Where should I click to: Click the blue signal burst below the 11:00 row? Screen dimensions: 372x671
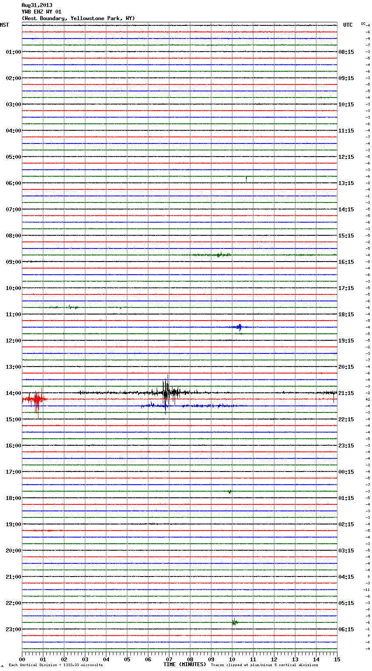coord(239,327)
